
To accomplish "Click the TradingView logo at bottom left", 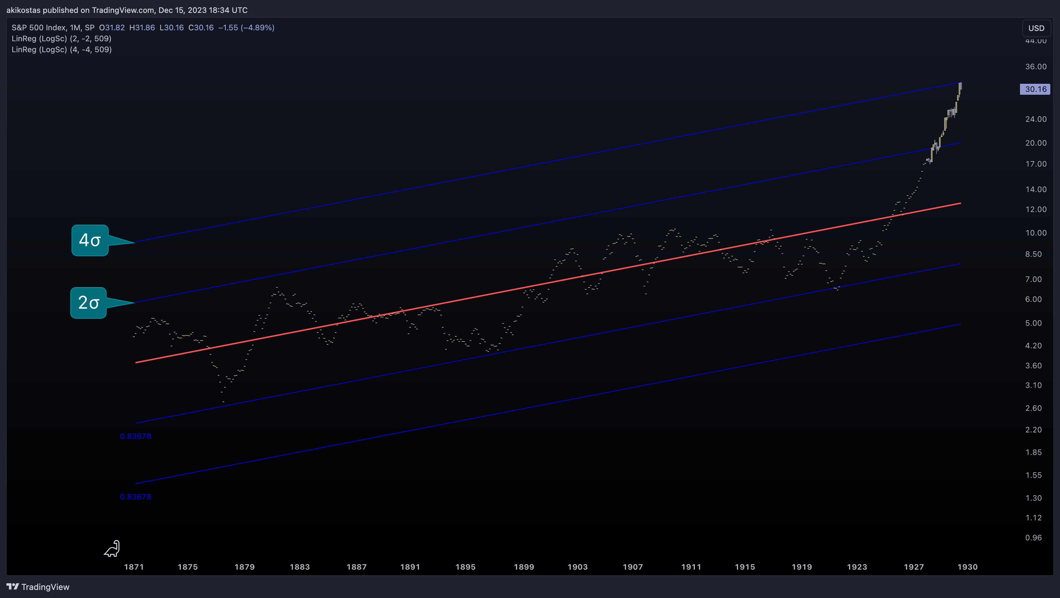I will click(x=38, y=587).
